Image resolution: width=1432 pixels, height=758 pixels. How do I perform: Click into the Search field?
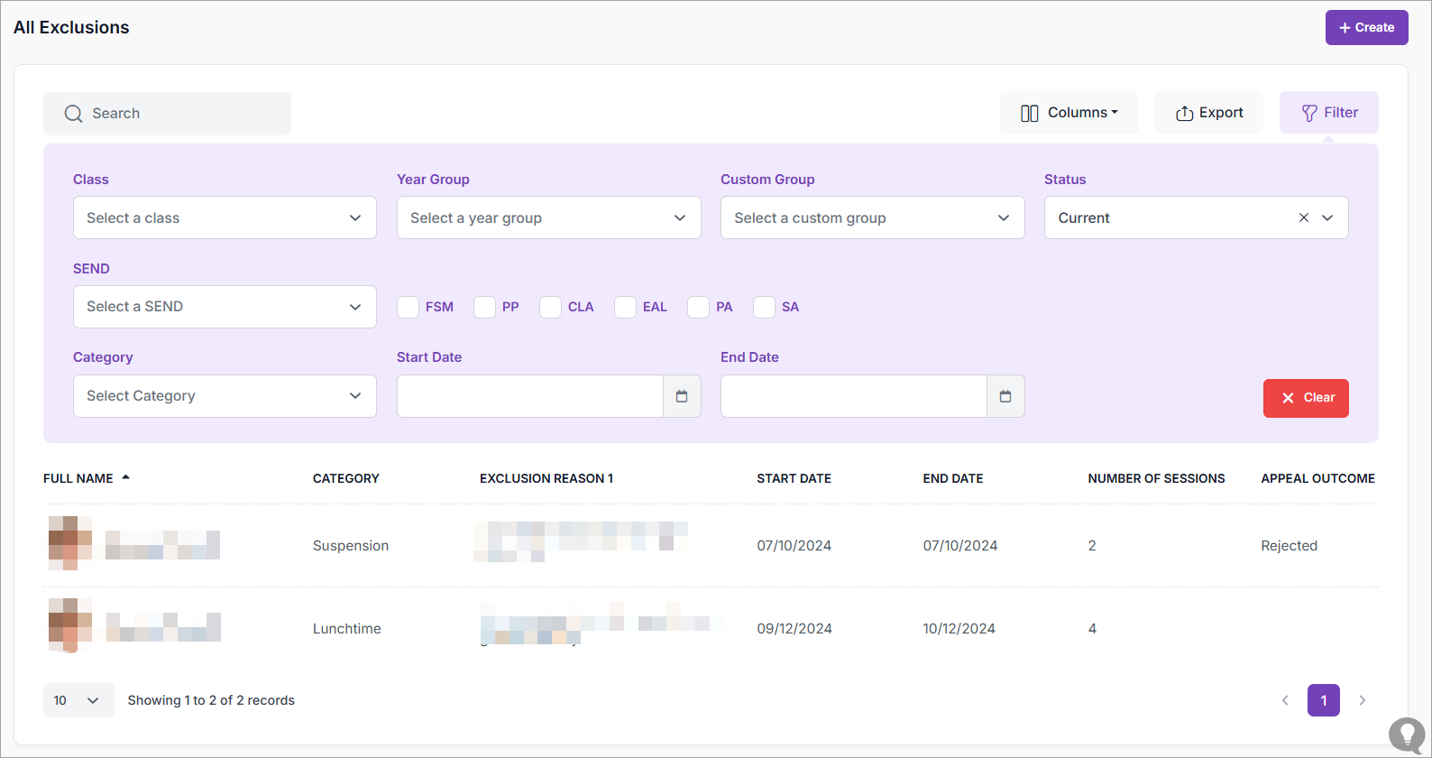coord(168,114)
